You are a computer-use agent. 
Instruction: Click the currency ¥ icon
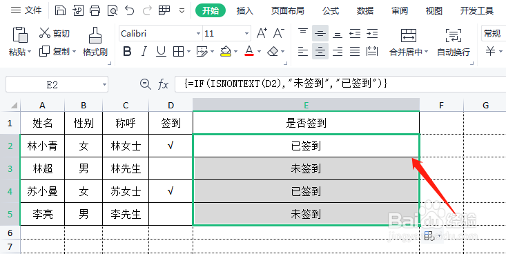tap(491, 51)
